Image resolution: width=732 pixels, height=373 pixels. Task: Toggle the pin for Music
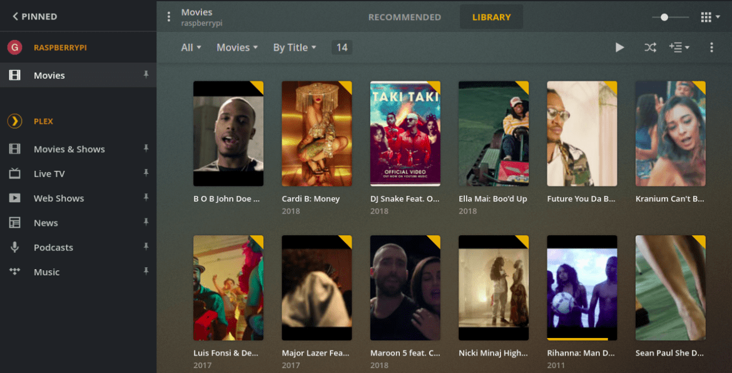[146, 271]
